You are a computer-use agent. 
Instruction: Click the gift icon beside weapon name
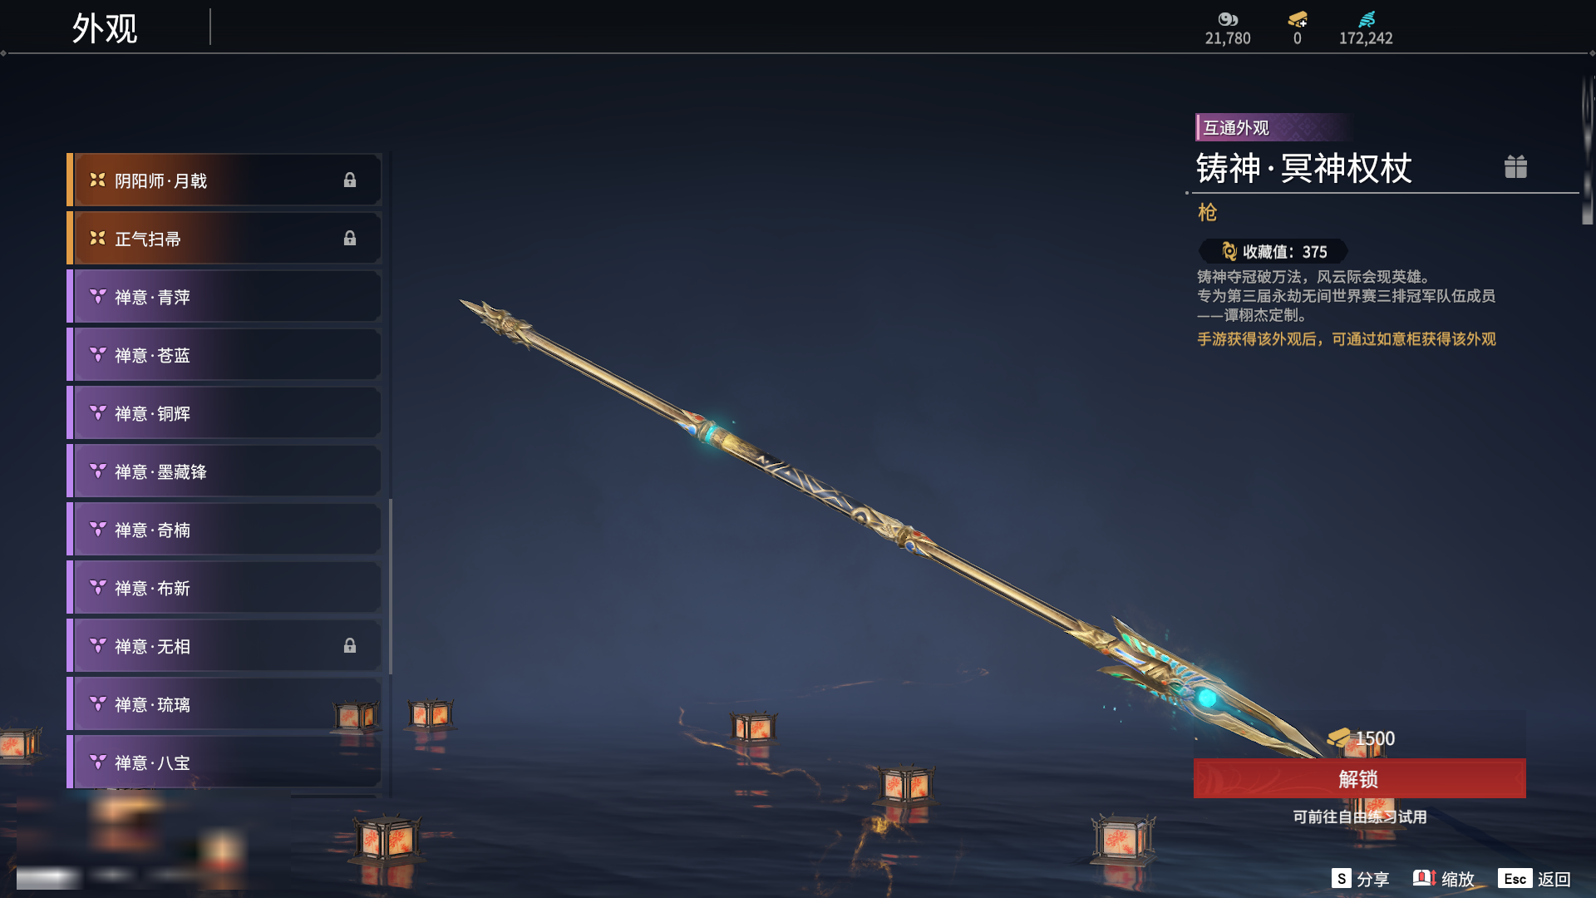click(1515, 167)
